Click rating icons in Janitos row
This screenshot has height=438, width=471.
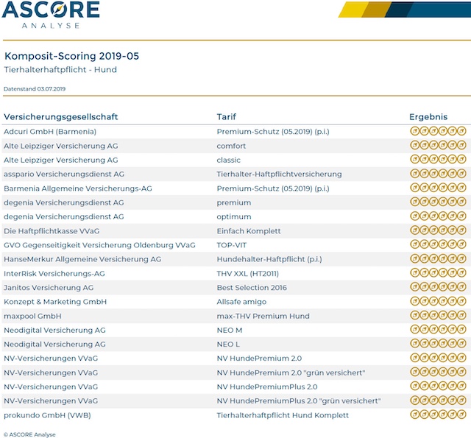(438, 287)
